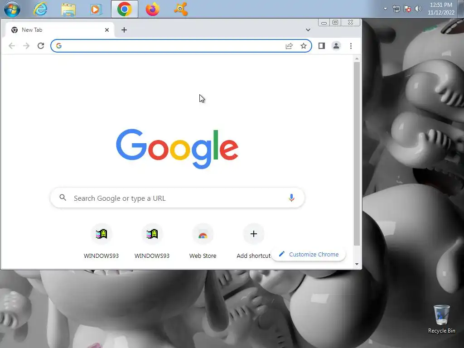
Task: Open Chrome three-dot menu
Action: 351,46
